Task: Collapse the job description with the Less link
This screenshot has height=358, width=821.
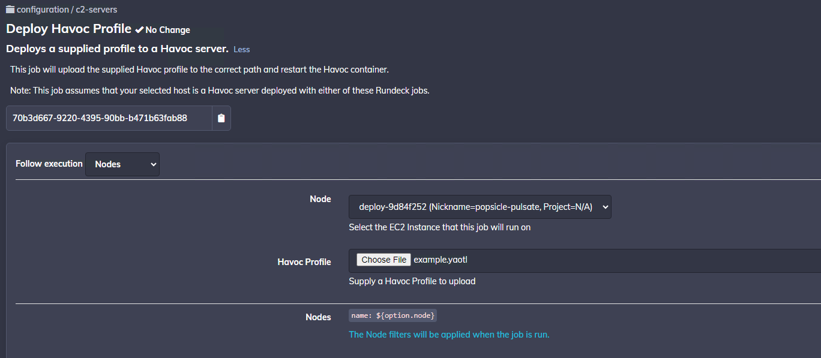Action: [x=241, y=49]
